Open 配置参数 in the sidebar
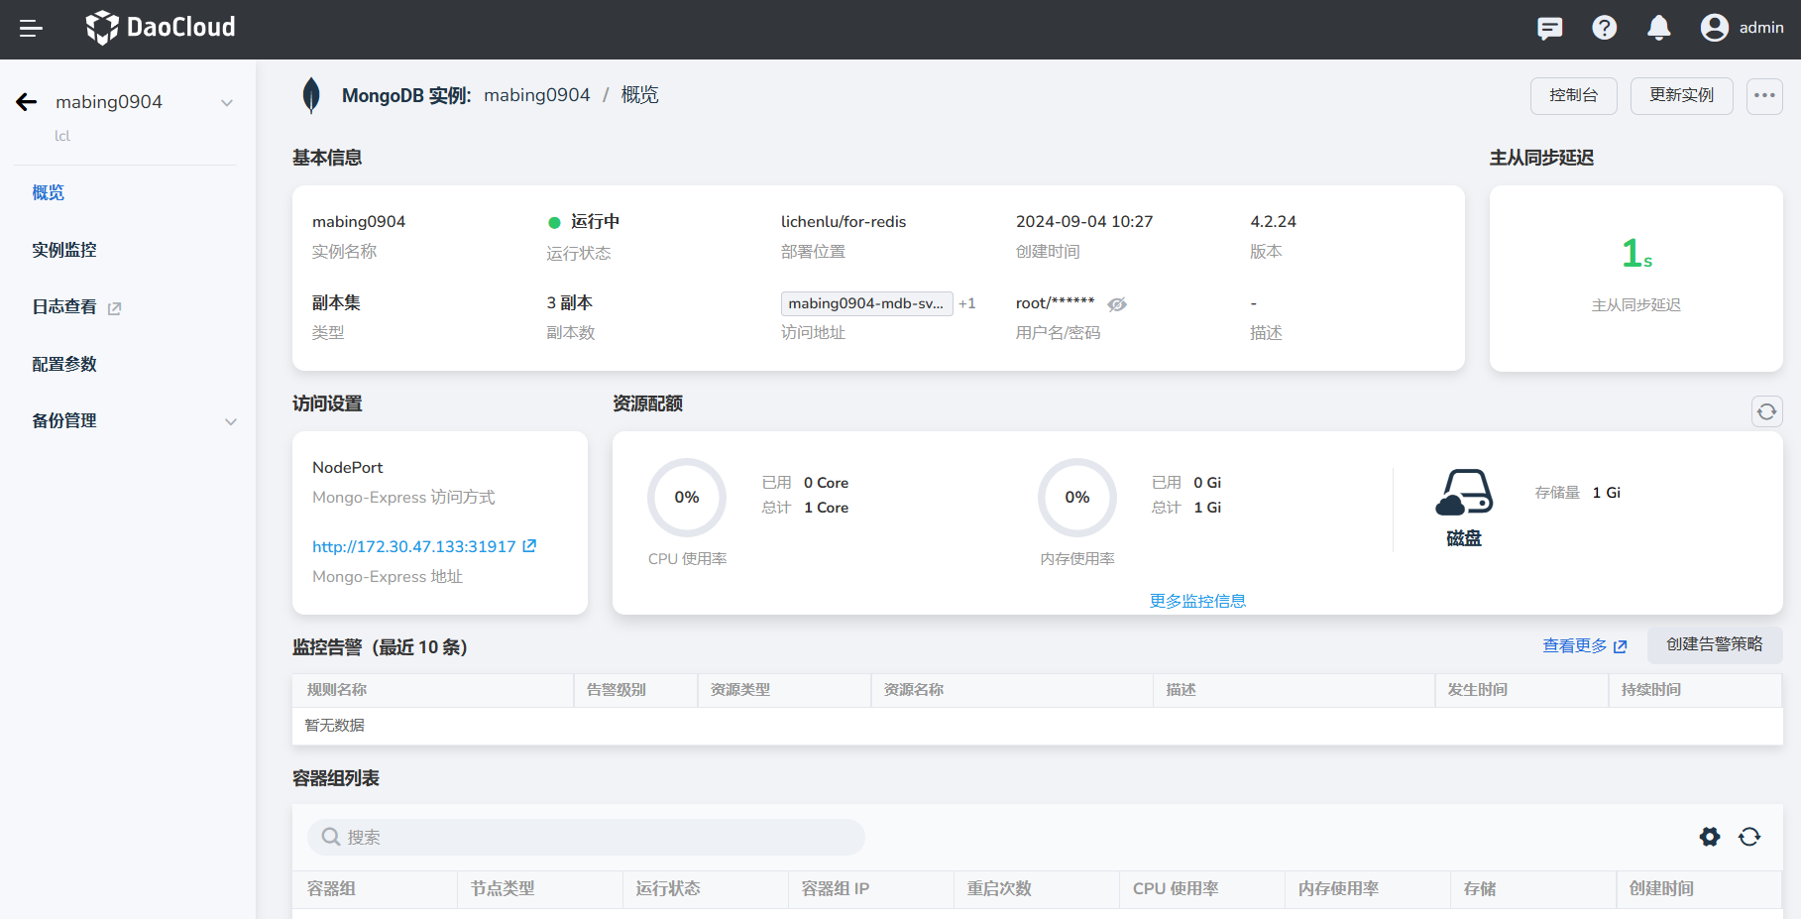The image size is (1801, 919). pos(64,364)
